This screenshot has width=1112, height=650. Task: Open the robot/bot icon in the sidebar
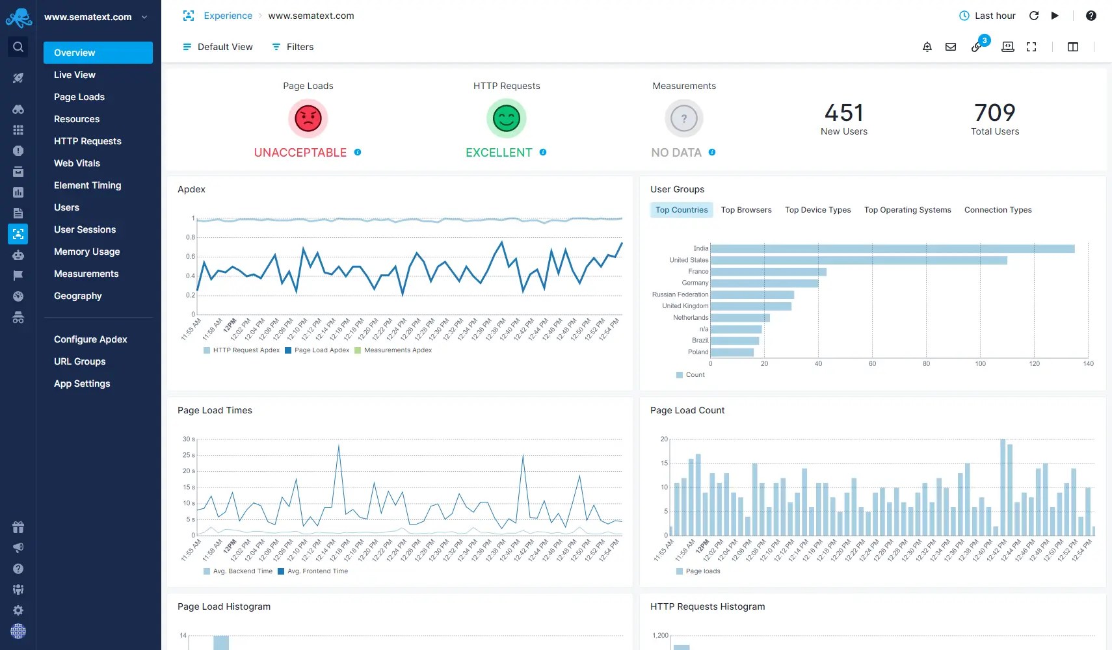coord(18,254)
